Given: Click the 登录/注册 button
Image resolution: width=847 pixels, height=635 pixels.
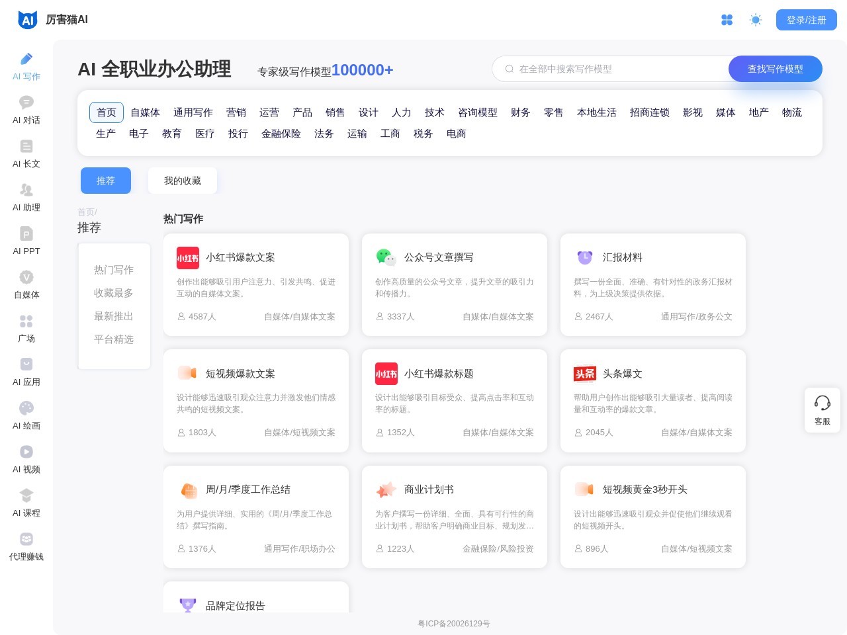Looking at the screenshot, I should tap(807, 20).
